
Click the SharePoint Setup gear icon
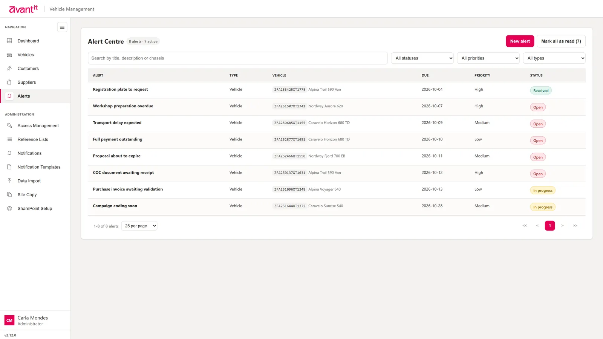pos(9,208)
